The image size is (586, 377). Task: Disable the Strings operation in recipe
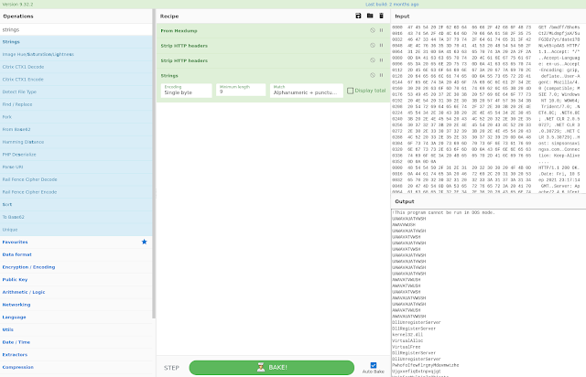(x=373, y=75)
